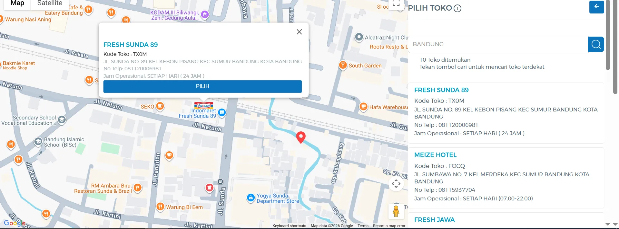619x229 pixels.
Task: Click the blue search magnifier button
Action: click(x=596, y=44)
